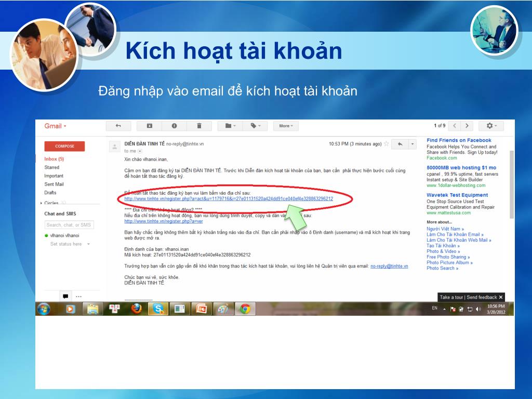
Task: Open the register.php?a=ver link
Action: pyautogui.click(x=164, y=221)
